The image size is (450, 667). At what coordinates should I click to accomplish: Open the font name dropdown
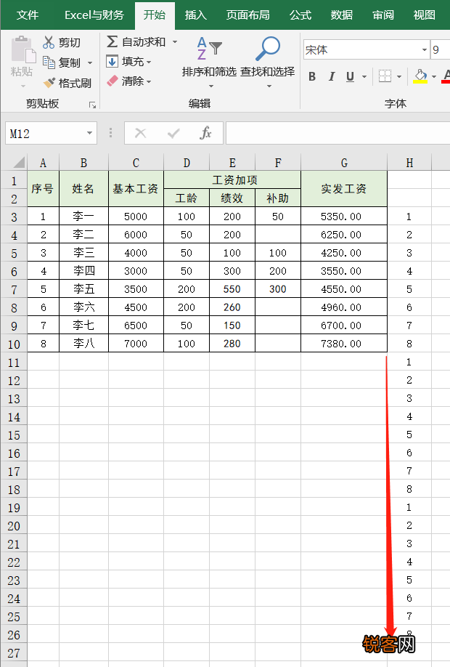(x=424, y=49)
